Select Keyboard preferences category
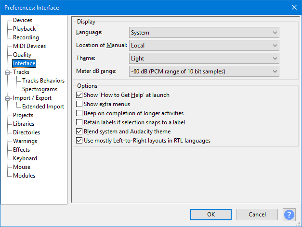This screenshot has height=227, width=302. coord(25,158)
